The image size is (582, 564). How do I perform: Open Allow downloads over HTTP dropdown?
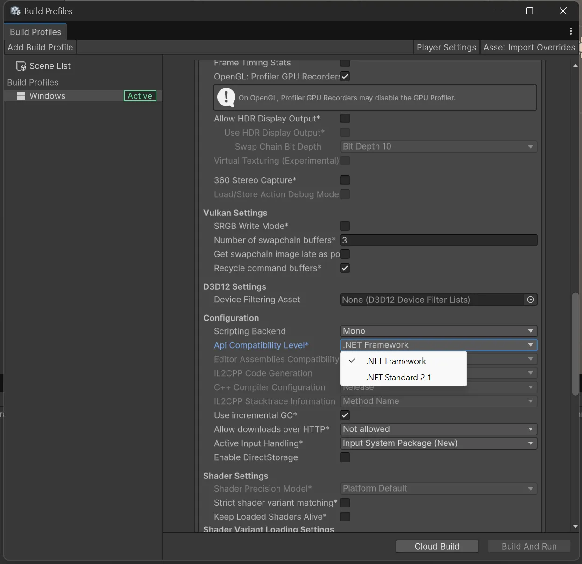[438, 429]
